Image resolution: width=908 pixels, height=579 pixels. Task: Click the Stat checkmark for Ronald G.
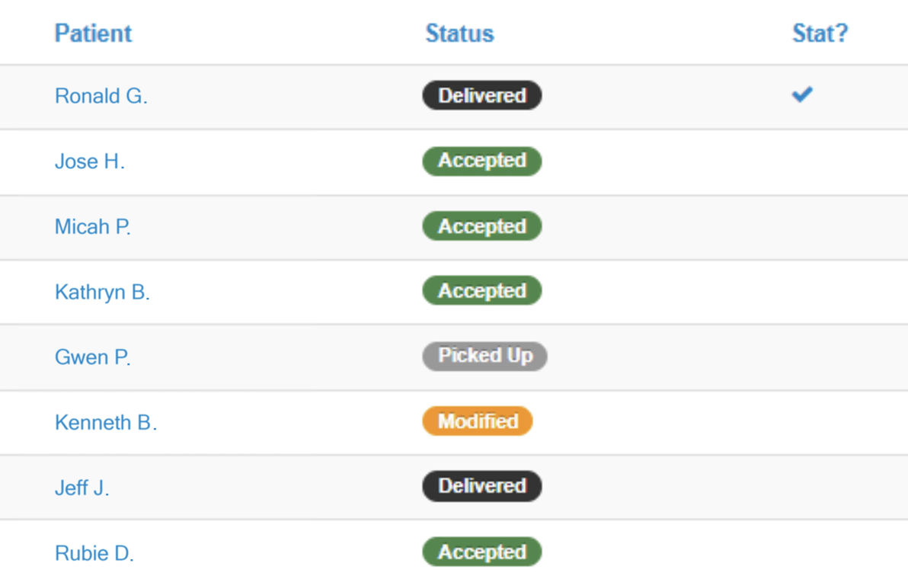[802, 94]
